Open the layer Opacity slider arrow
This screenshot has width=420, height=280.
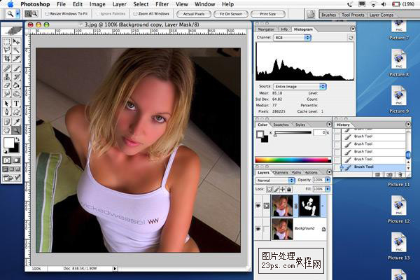[328, 180]
